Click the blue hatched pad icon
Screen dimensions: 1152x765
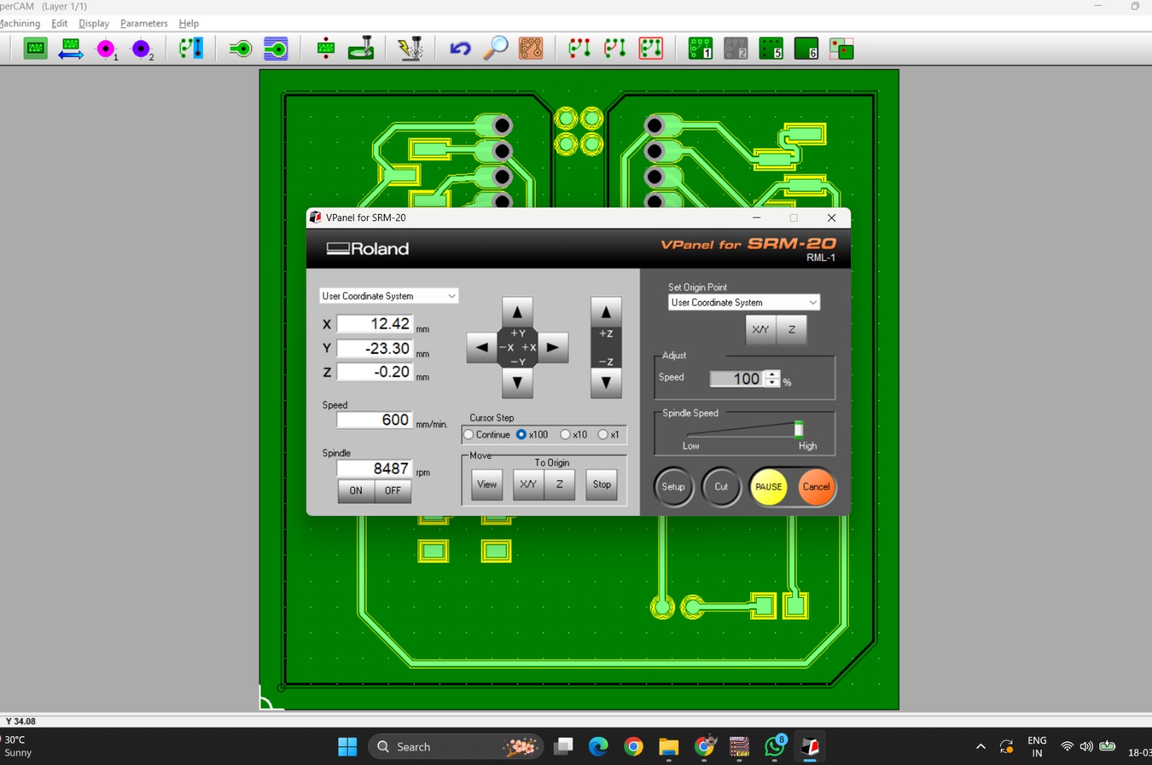point(276,49)
